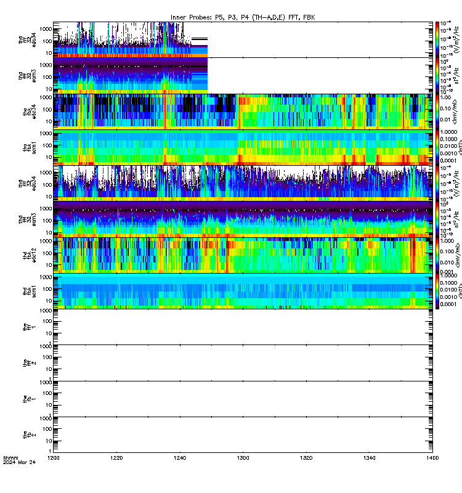Click the color bar beside thd fbk scm1 panel
This screenshot has height=493, width=462.
click(437, 291)
